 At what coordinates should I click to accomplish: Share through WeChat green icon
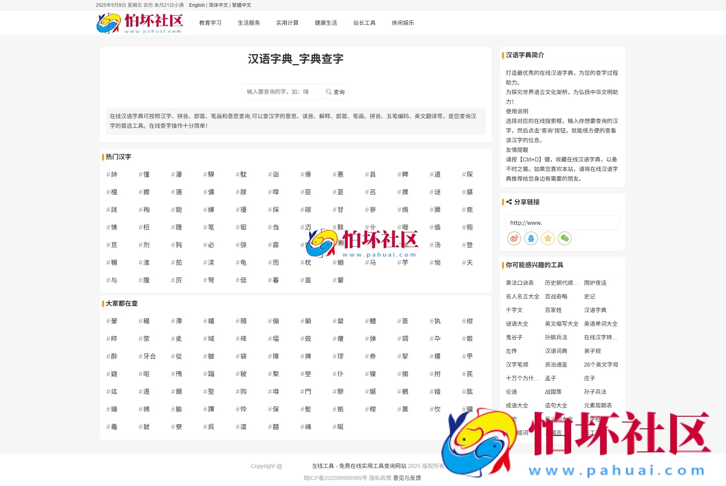565,238
